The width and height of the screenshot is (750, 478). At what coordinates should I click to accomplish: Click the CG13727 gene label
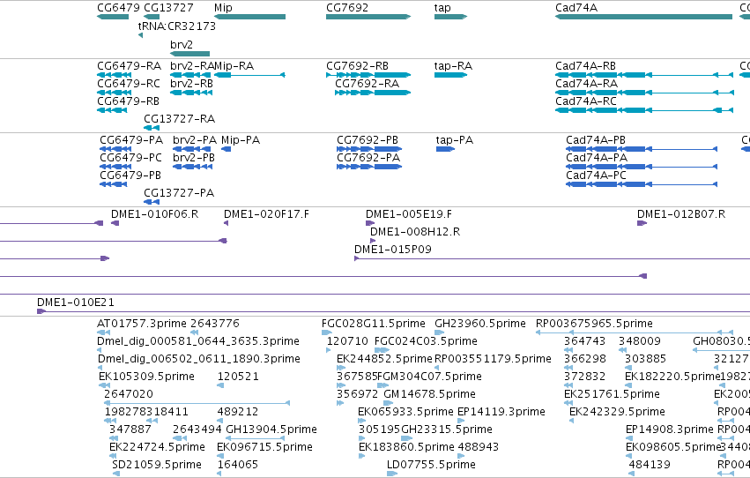pyautogui.click(x=168, y=8)
